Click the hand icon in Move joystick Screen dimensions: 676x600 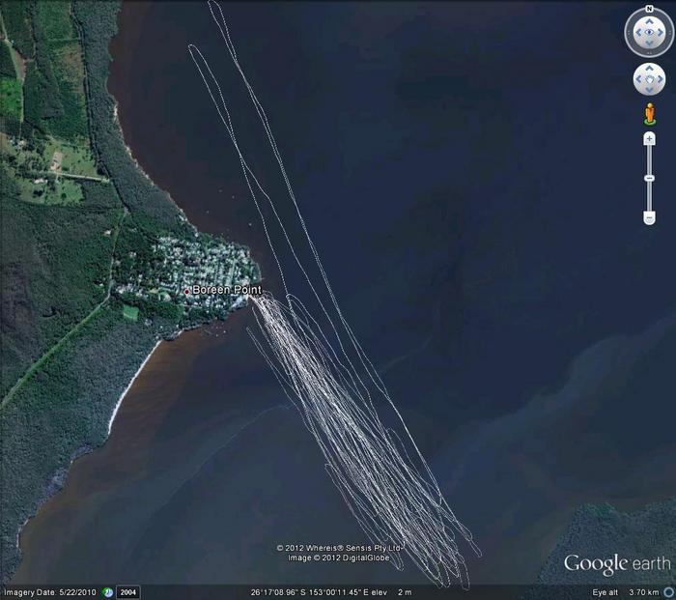point(648,78)
